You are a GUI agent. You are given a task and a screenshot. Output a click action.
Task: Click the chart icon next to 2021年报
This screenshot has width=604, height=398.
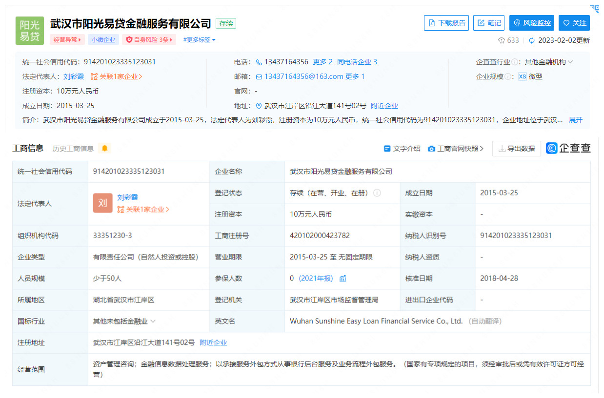[343, 278]
